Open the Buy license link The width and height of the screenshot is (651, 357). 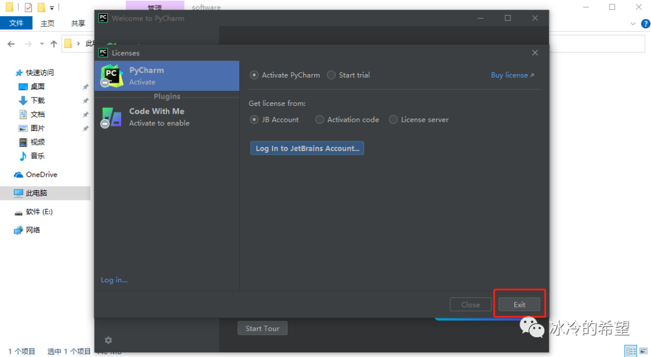pos(512,75)
